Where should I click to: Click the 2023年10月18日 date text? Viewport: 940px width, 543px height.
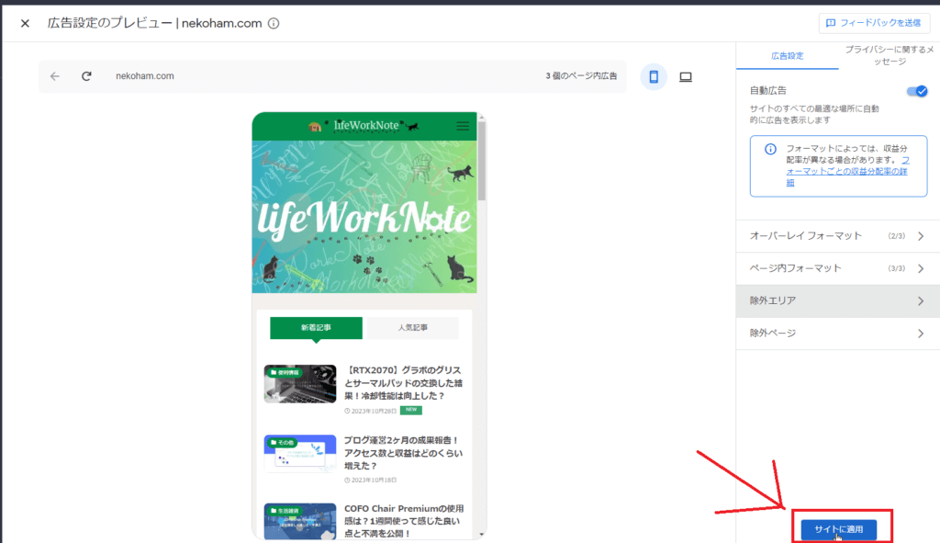(371, 480)
